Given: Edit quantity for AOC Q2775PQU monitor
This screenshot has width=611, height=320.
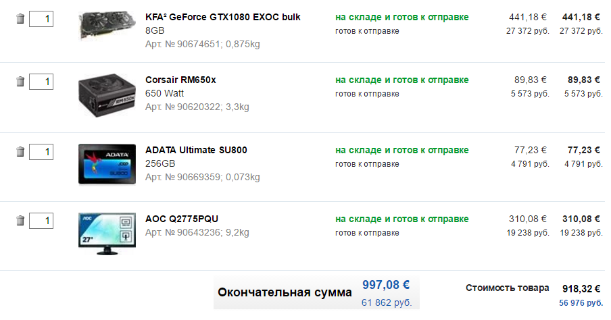Looking at the screenshot, I should pyautogui.click(x=41, y=220).
